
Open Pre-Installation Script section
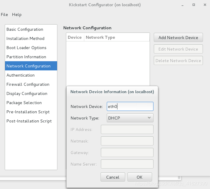[31, 112]
